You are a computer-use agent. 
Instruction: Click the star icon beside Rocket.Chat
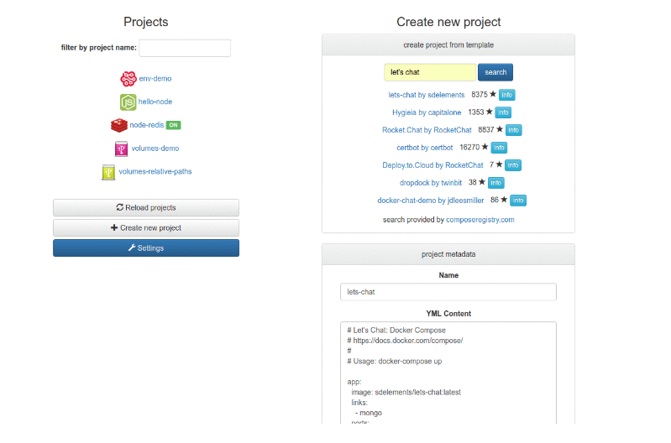tap(500, 130)
